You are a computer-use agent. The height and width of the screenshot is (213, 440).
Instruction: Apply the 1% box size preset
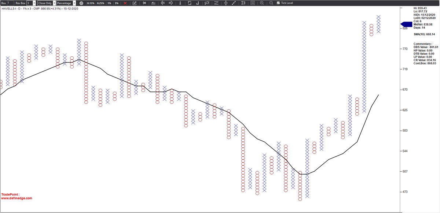(109, 3)
